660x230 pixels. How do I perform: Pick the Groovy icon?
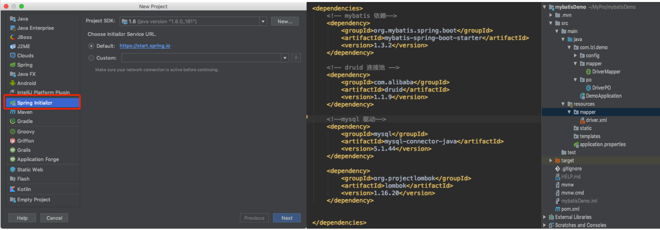(x=13, y=132)
